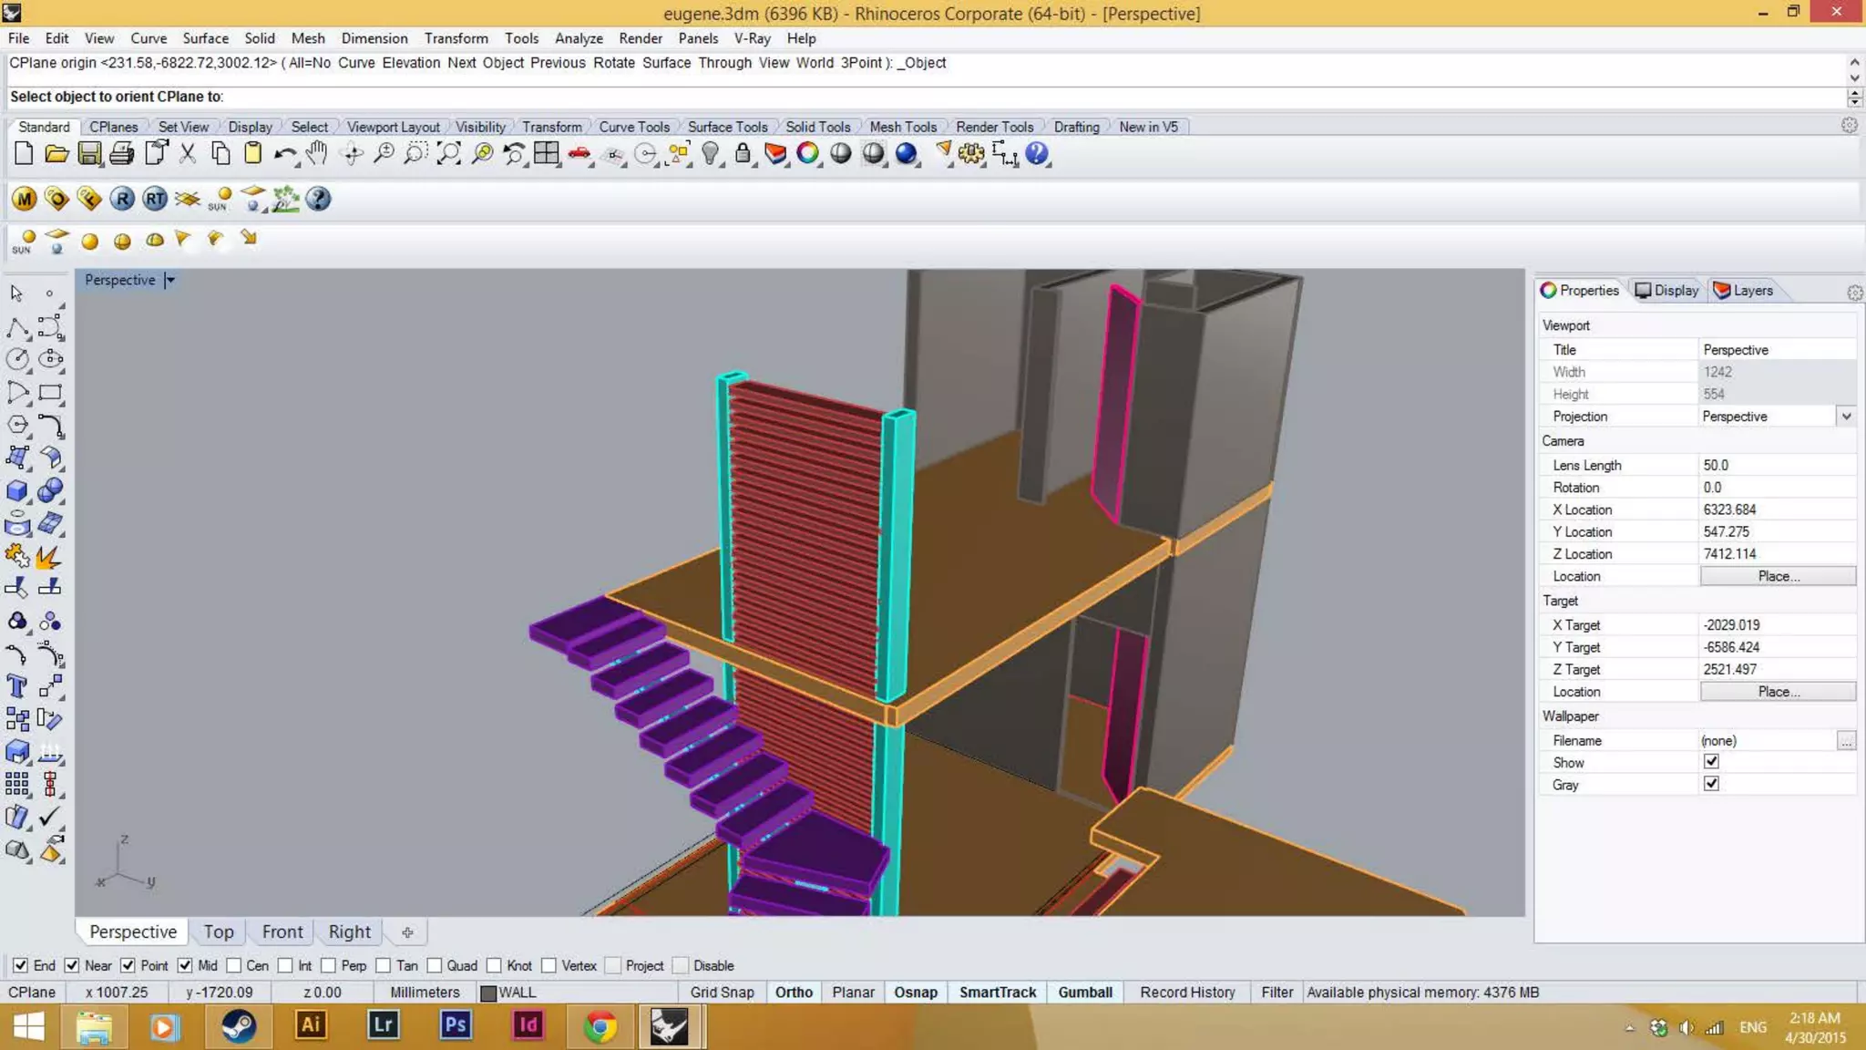Open the Perspective viewport title menu arrow
This screenshot has height=1050, width=1866.
(169, 280)
